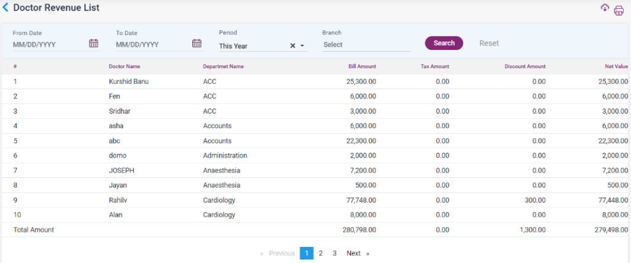Click the Next page link

click(x=354, y=253)
